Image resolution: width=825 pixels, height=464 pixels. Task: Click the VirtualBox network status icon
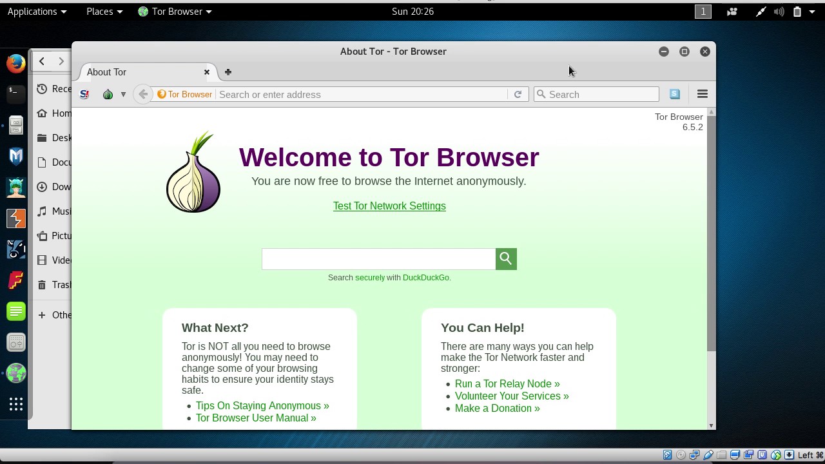[694, 455]
